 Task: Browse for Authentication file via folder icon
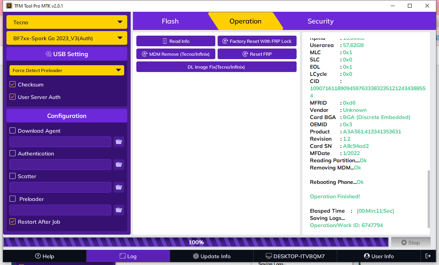coord(119,165)
